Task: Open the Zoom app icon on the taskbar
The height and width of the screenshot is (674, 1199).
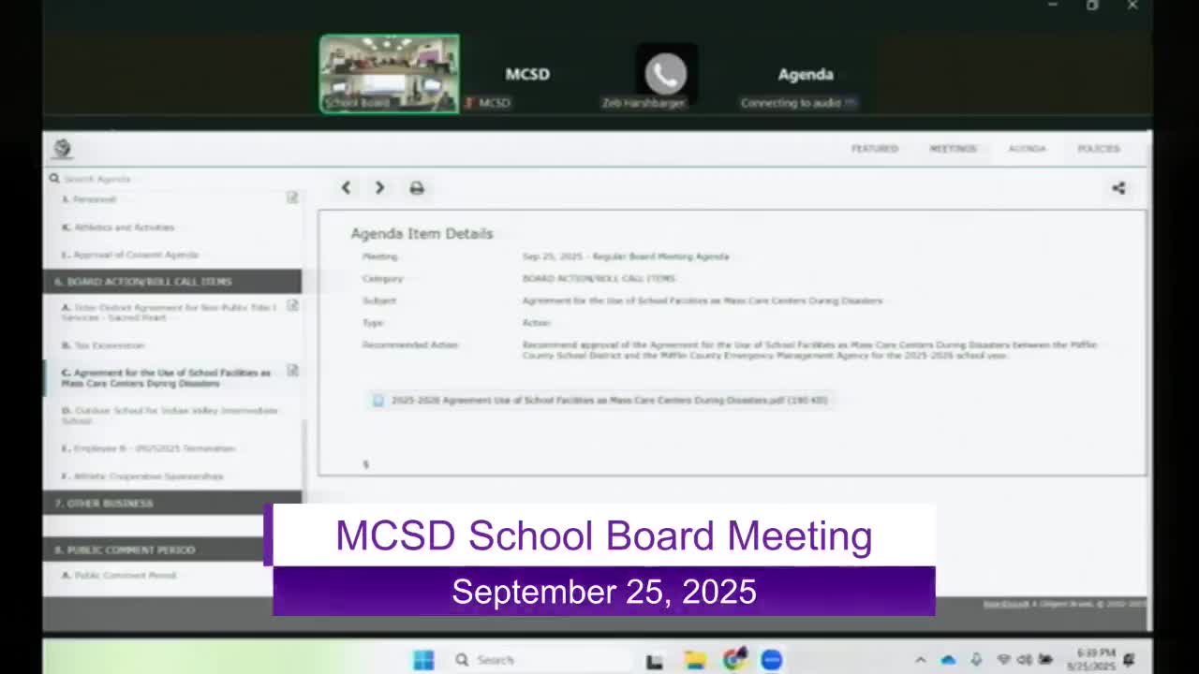Action: click(x=771, y=660)
